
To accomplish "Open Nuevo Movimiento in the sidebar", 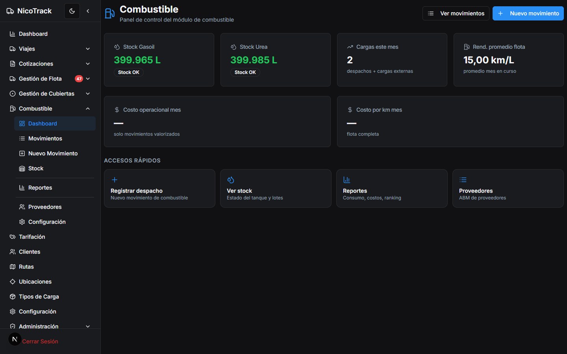I will pyautogui.click(x=55, y=153).
